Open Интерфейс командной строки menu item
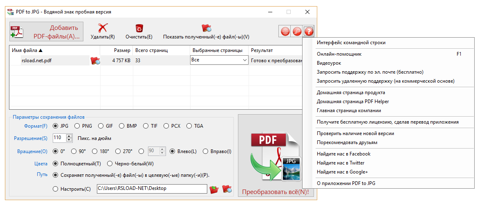 pyautogui.click(x=388, y=43)
